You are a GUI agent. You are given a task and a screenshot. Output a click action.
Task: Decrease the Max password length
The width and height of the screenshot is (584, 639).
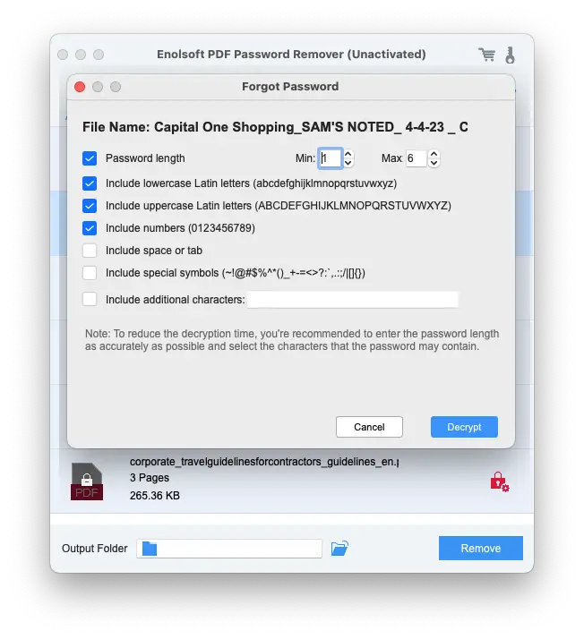tap(434, 163)
